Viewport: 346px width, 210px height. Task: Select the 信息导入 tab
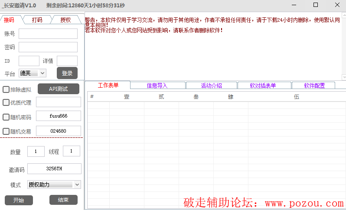(x=157, y=86)
